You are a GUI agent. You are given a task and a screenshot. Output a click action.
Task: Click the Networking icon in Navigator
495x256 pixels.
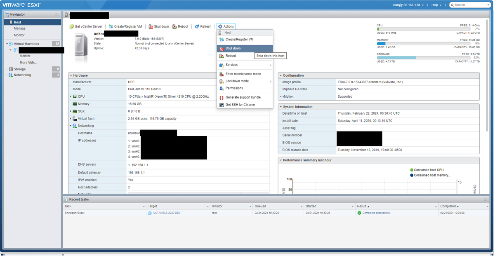(x=11, y=75)
